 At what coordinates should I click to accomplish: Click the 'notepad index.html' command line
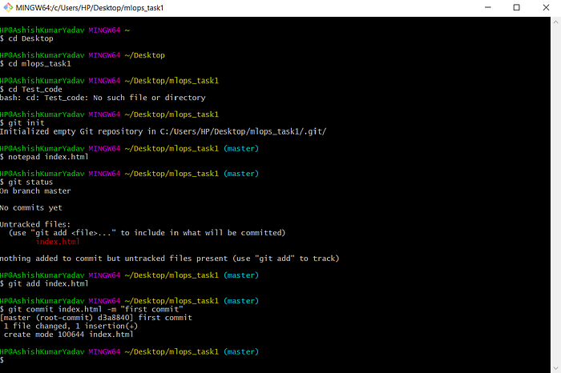click(44, 157)
